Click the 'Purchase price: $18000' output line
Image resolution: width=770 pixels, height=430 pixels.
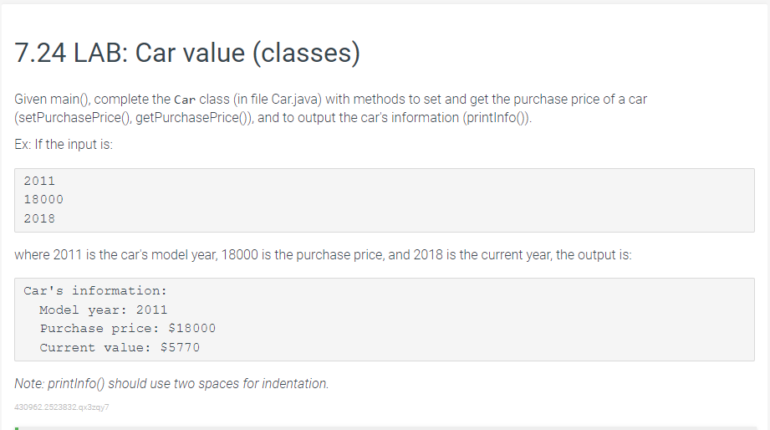click(128, 328)
